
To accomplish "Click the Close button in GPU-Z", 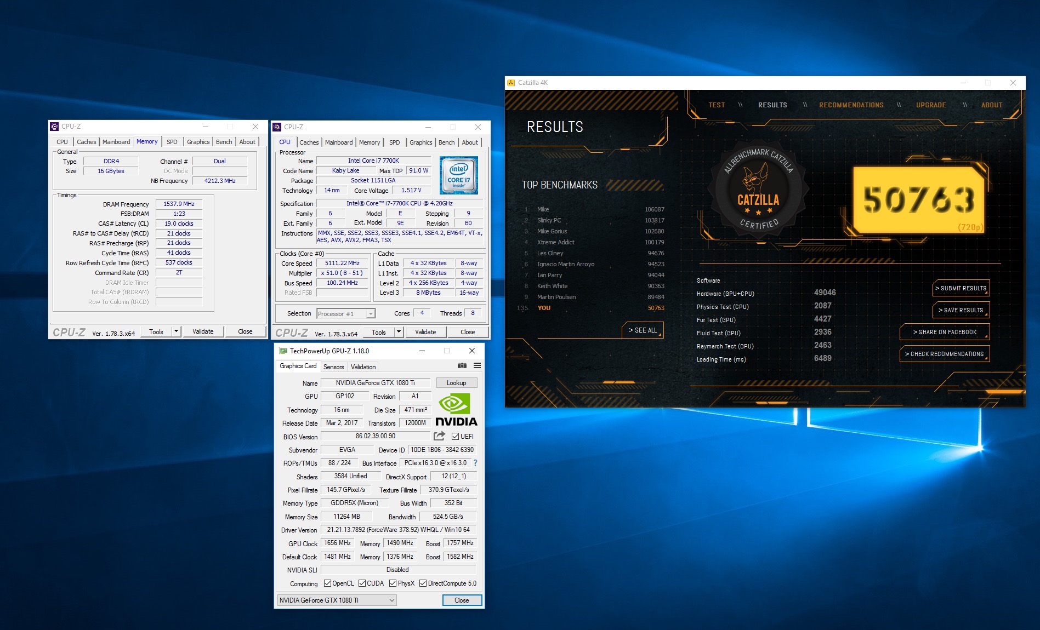I will [x=462, y=600].
